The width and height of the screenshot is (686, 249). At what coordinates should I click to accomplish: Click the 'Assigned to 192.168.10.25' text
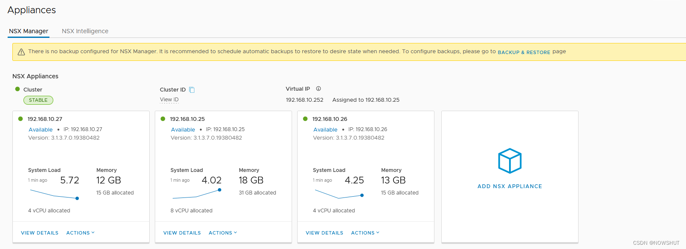point(366,100)
